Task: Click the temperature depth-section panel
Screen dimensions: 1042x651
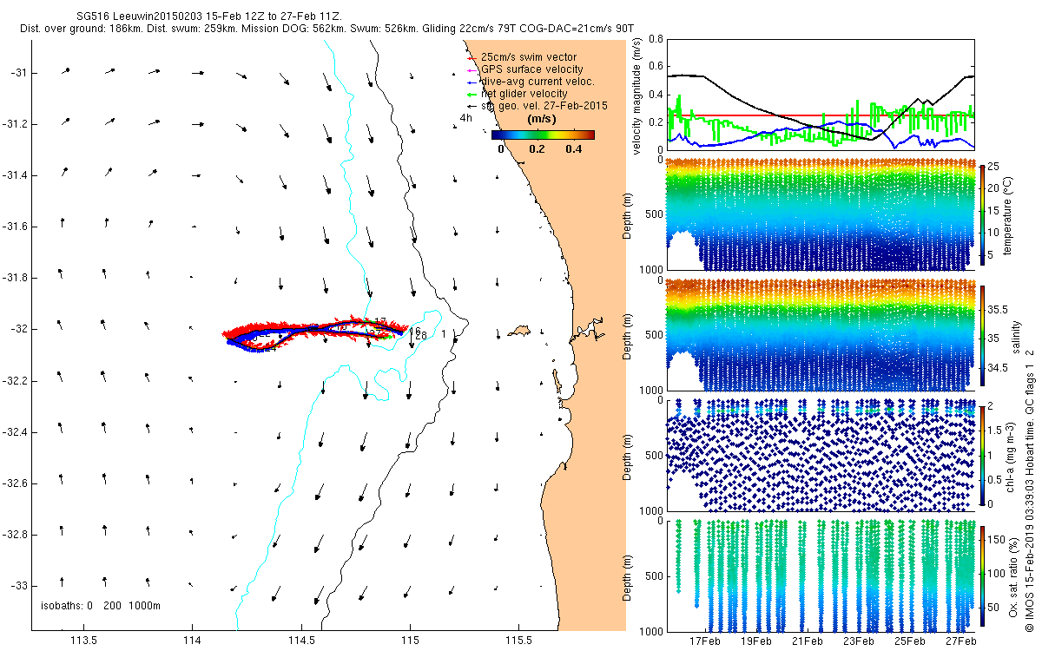Action: point(821,215)
